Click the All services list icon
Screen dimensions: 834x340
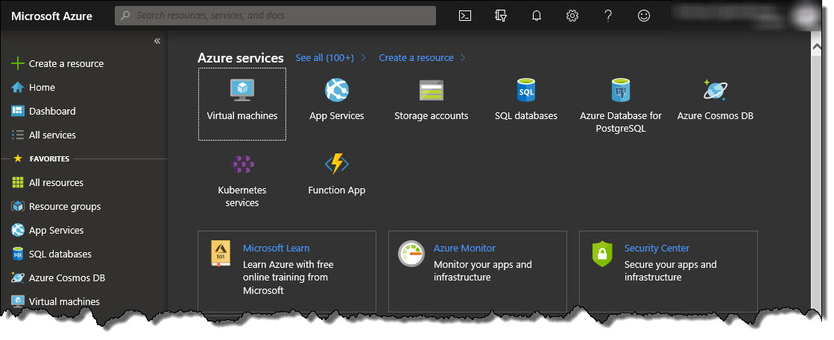pyautogui.click(x=18, y=135)
